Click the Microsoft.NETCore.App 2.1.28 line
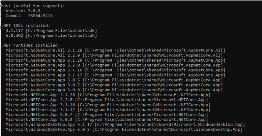The width and height of the screenshot is (262, 136). [x=108, y=95]
